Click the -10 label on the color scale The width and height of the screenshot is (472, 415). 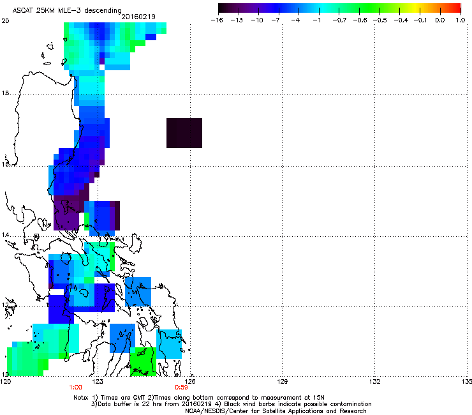[257, 20]
